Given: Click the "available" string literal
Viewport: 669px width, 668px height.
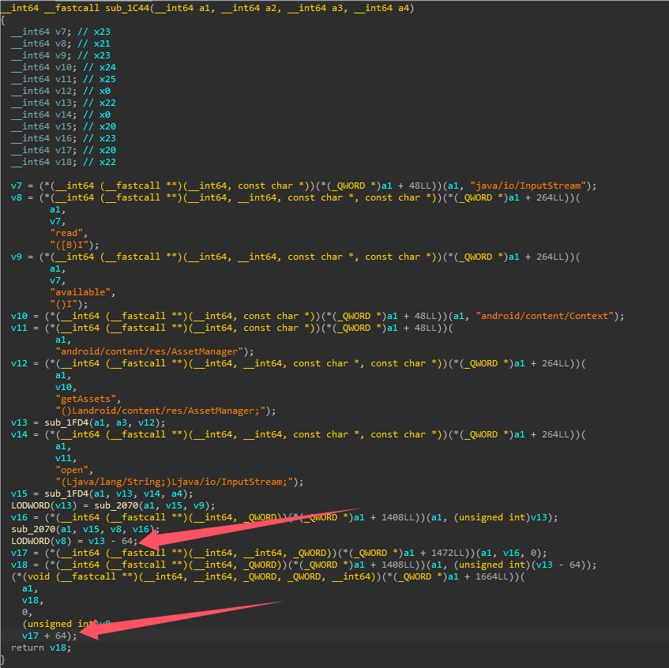Looking at the screenshot, I should coord(81,293).
